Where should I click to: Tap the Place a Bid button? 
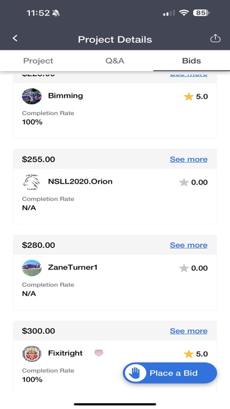170,373
